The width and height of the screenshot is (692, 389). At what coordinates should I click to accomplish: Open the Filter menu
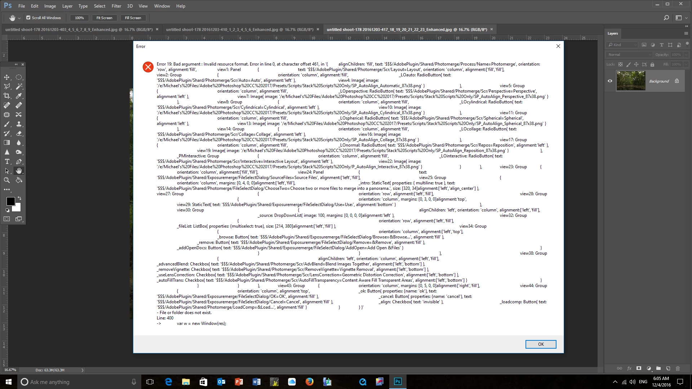[x=116, y=6]
